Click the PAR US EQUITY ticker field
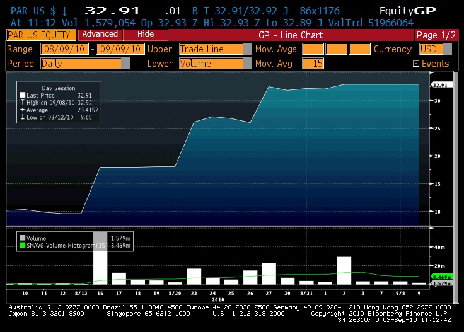The height and width of the screenshot is (332, 464). (x=41, y=35)
